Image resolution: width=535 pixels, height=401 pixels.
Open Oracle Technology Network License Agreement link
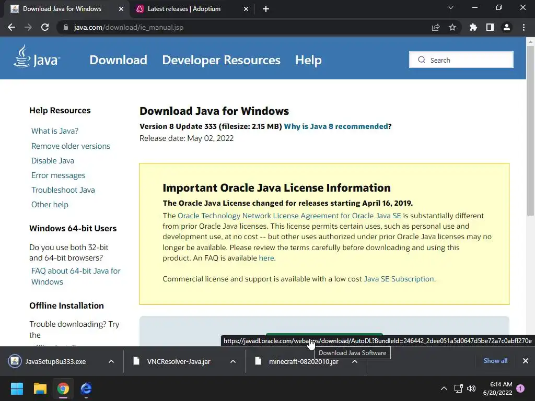click(x=289, y=216)
